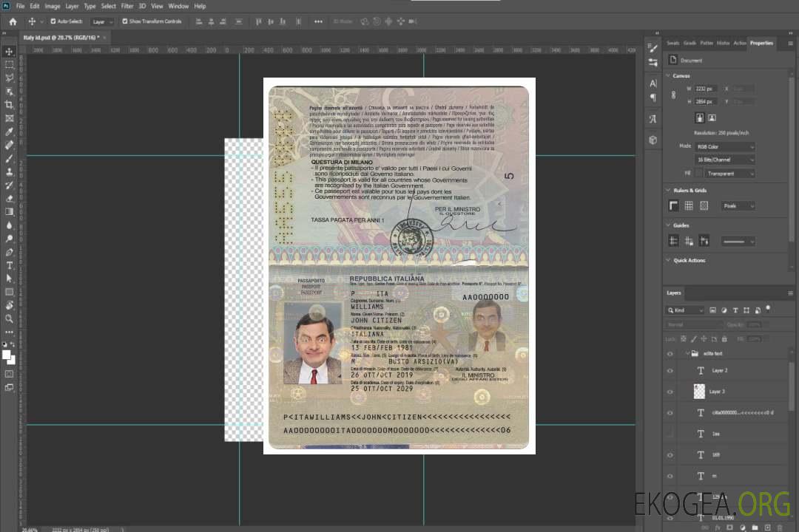This screenshot has height=532, width=799.
Task: Select the Zoom tool
Action: 9,318
